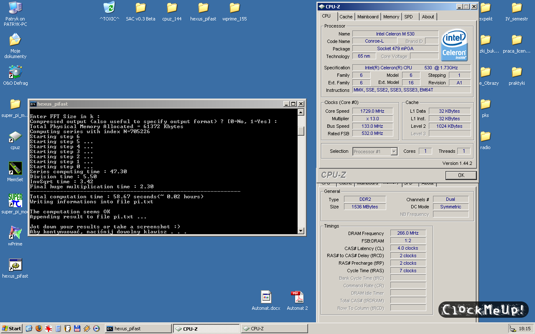The width and height of the screenshot is (535, 334).
Task: Open the radio folder
Action: coord(485,140)
